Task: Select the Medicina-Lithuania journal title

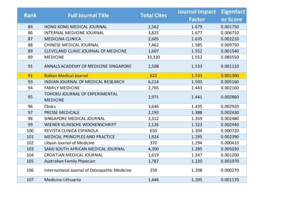Action: 62,180
